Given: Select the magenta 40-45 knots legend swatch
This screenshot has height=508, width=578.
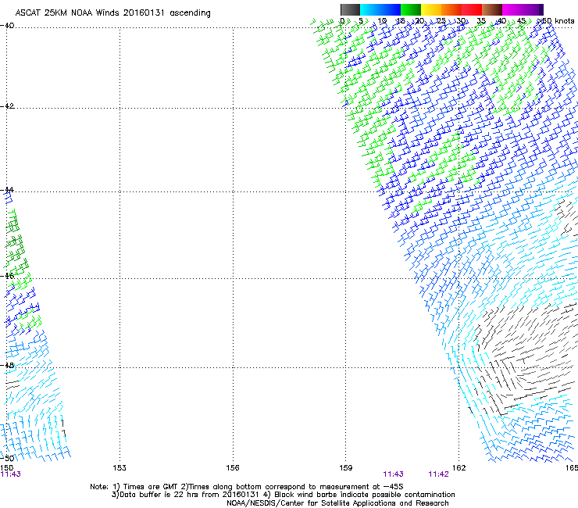Looking at the screenshot, I should 512,9.
